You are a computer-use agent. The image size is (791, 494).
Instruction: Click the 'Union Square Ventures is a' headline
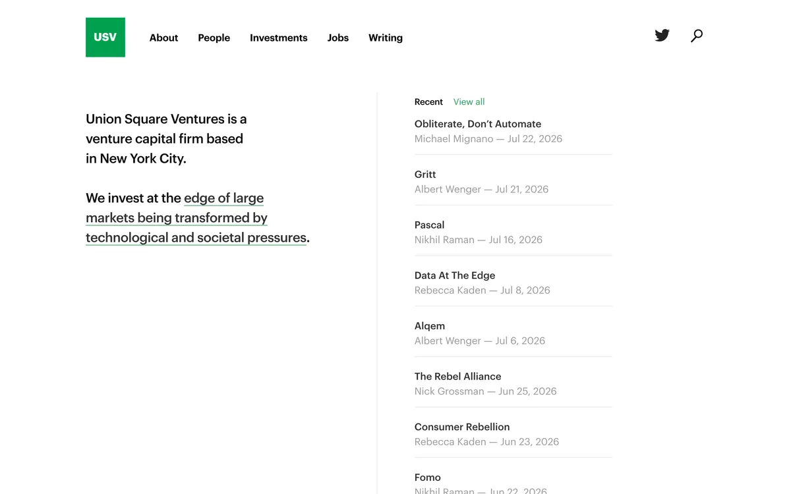tap(166, 119)
